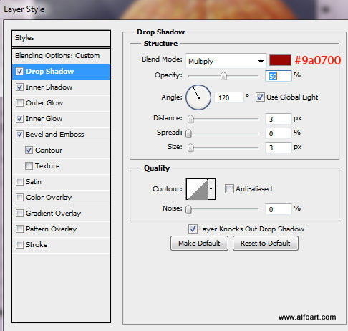Open the Bevel and Emboss settings row
This screenshot has height=331, width=348.
click(61, 135)
